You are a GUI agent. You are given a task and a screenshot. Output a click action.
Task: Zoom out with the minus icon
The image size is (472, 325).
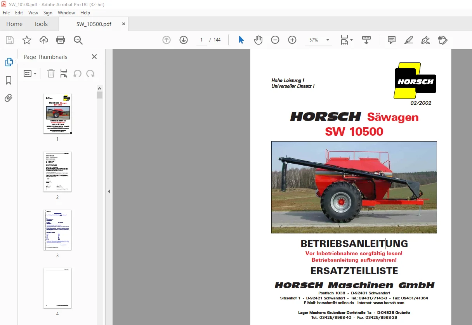click(x=275, y=40)
